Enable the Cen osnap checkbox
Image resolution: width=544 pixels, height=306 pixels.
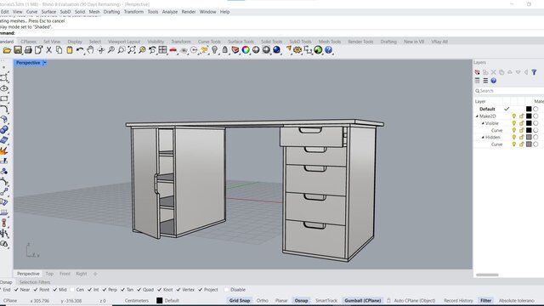pyautogui.click(x=72, y=289)
